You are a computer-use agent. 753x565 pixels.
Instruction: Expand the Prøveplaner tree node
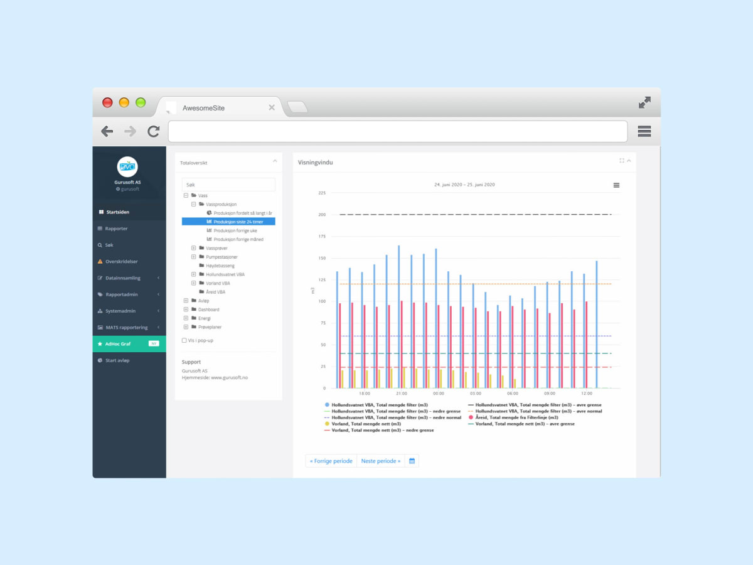point(186,327)
